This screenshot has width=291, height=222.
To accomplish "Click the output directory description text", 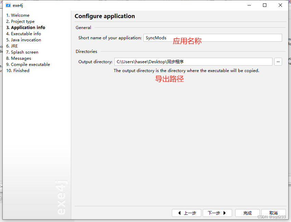I will (x=186, y=71).
